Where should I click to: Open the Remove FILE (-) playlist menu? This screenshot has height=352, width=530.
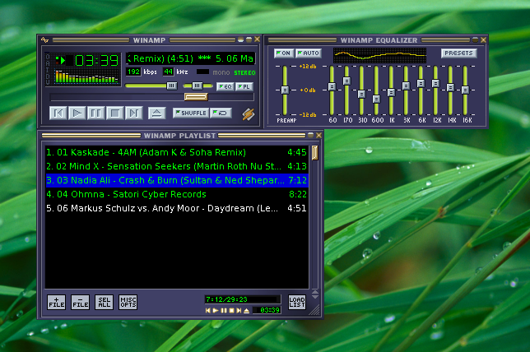tap(81, 302)
